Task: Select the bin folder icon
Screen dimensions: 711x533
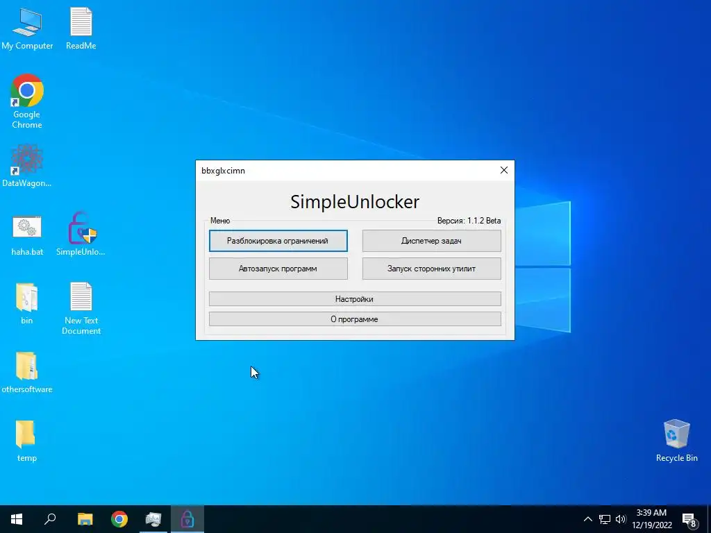Action: coord(27,304)
